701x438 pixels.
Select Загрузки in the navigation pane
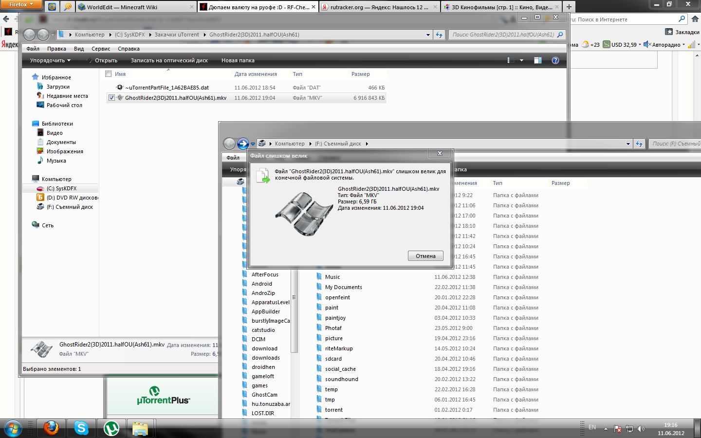(58, 87)
